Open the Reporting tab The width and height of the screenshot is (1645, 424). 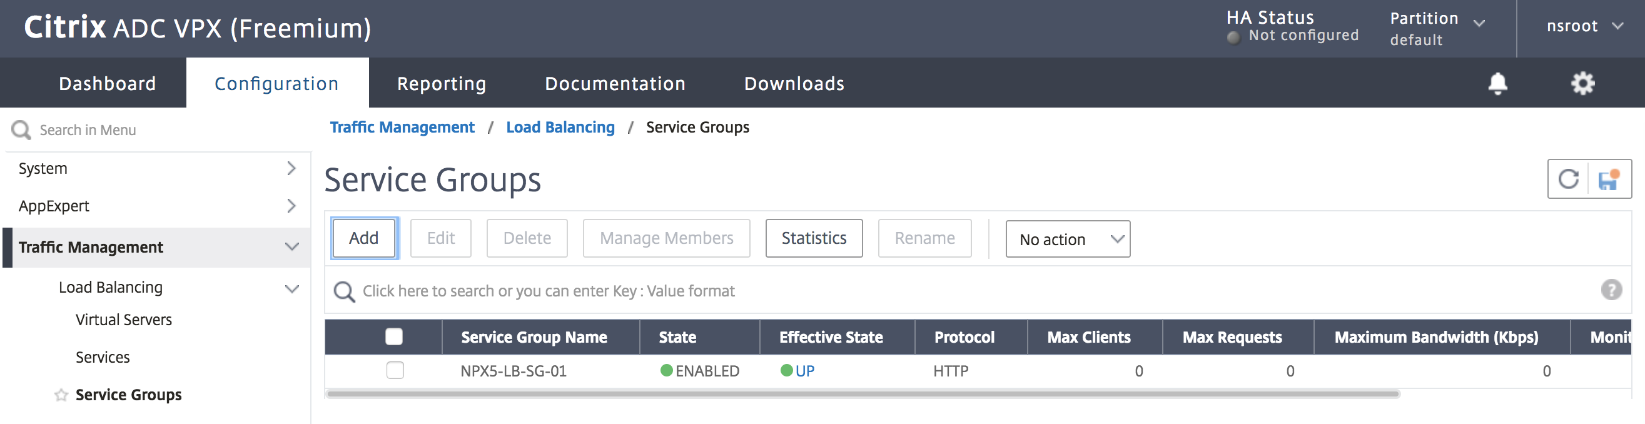pos(441,84)
